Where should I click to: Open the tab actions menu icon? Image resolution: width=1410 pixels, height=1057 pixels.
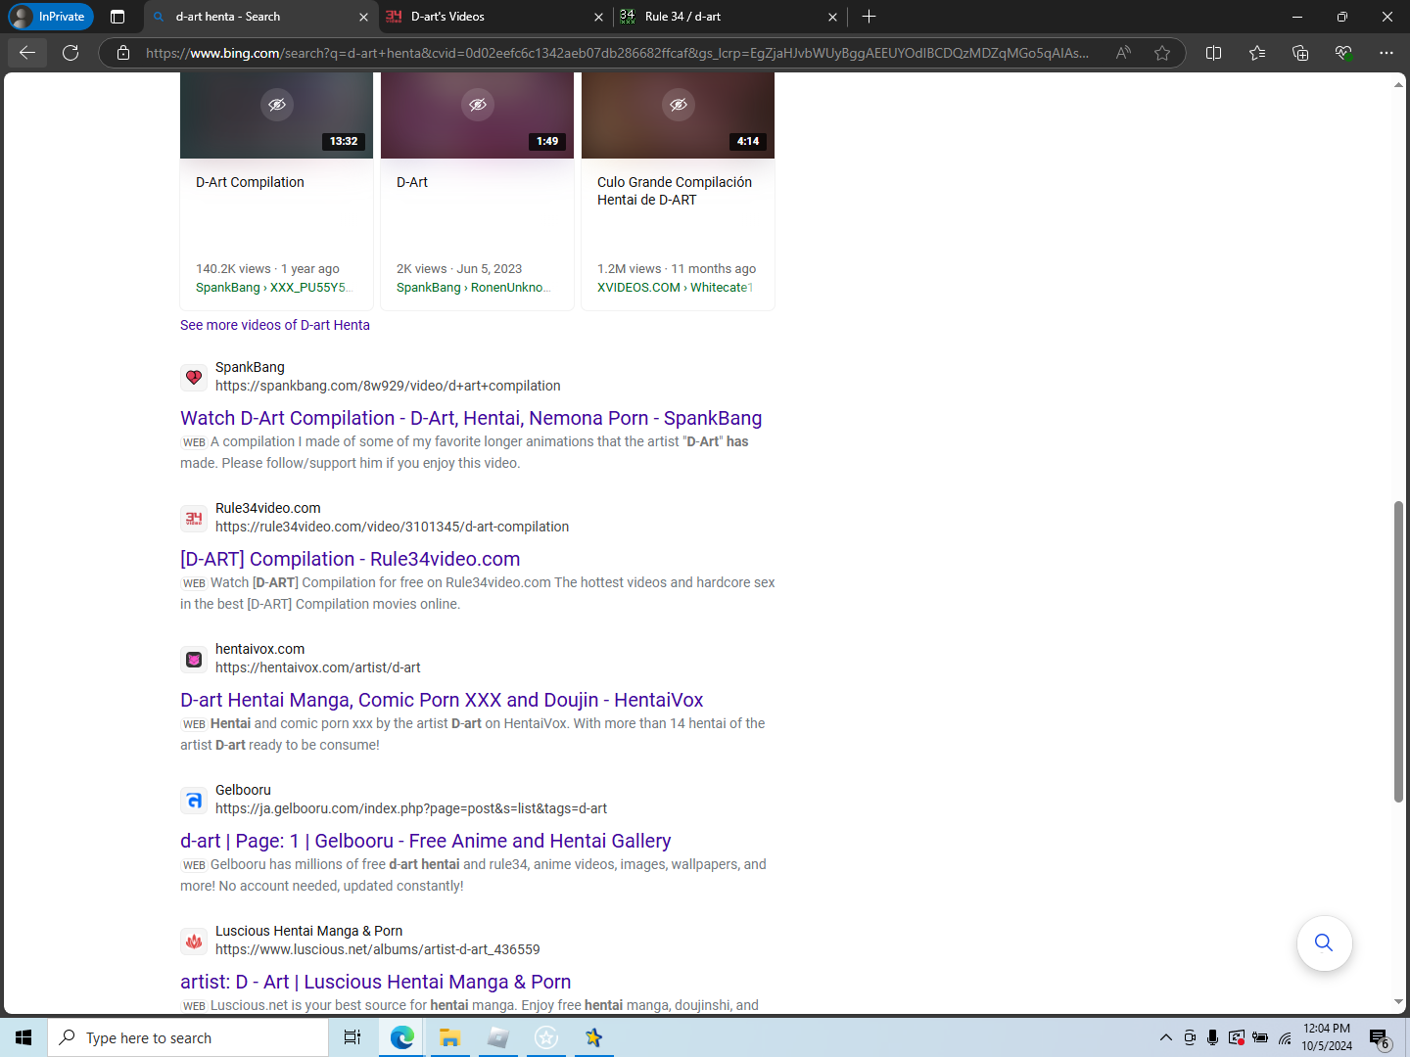tap(117, 17)
